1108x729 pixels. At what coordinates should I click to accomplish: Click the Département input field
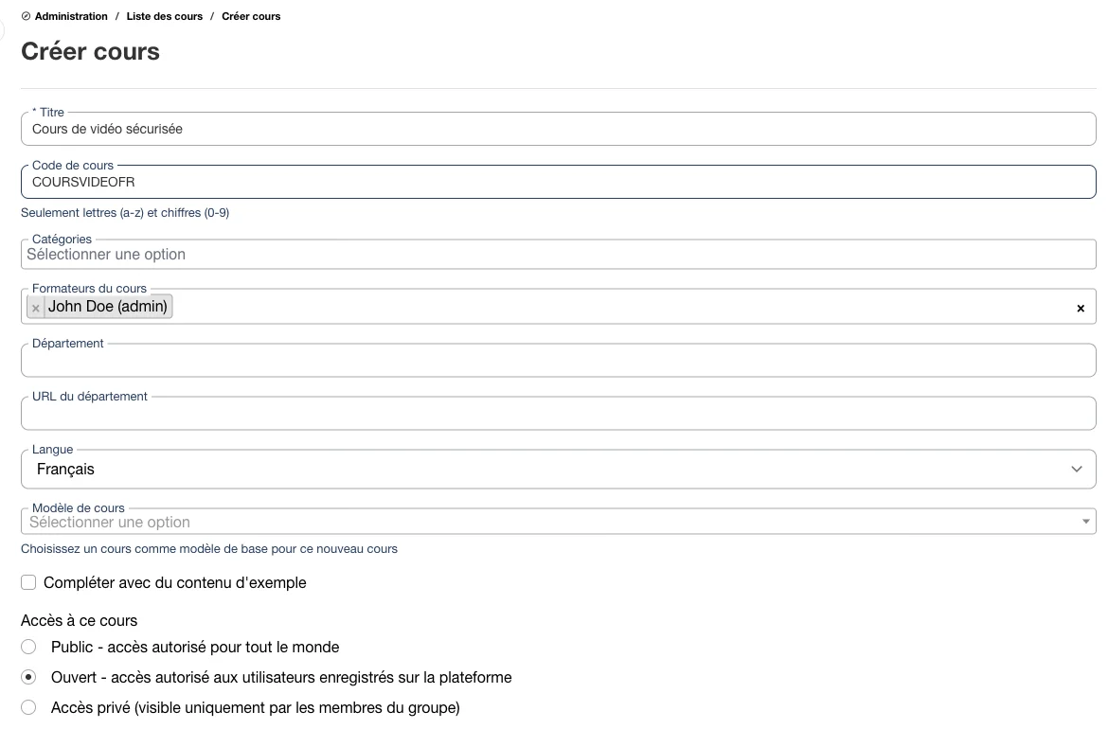coord(558,361)
